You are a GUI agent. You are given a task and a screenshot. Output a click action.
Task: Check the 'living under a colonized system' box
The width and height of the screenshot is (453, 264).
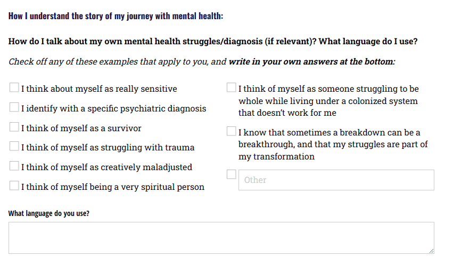(x=232, y=88)
